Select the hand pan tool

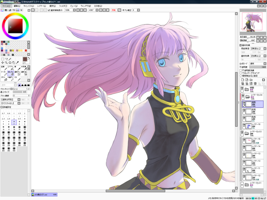tap(14, 62)
